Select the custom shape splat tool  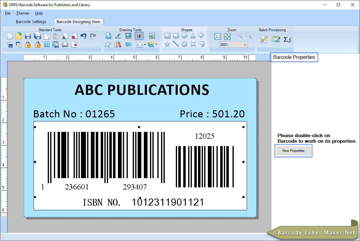tap(108, 44)
